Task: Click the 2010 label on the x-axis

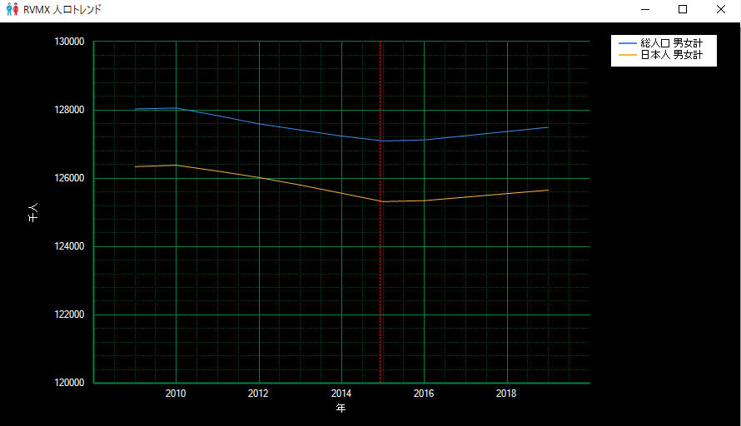Action: 176,393
